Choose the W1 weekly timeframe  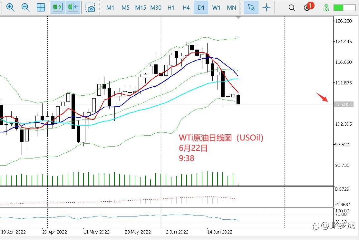(216, 7)
